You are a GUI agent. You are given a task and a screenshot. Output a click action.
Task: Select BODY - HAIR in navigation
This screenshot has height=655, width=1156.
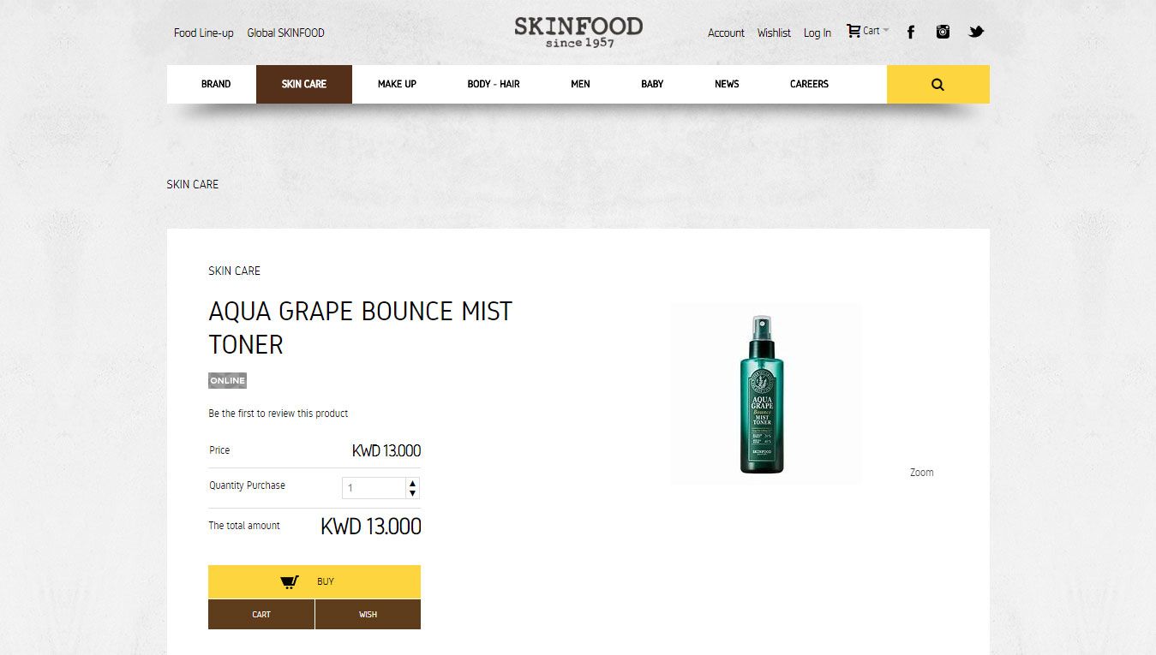point(494,84)
